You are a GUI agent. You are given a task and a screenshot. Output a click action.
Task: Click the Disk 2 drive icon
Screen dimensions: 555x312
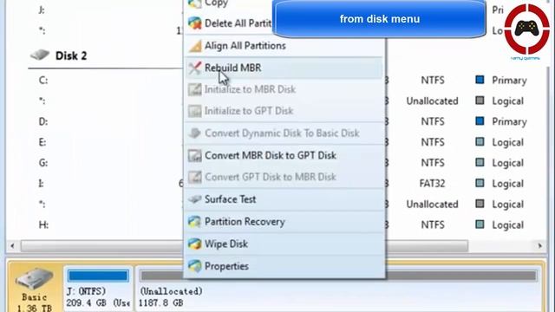40,55
